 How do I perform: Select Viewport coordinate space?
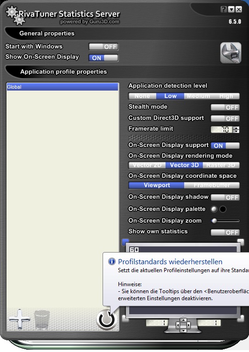click(156, 185)
